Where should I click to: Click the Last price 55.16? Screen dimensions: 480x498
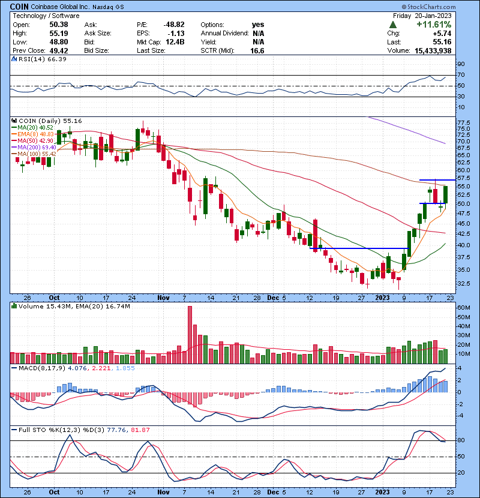coord(442,42)
